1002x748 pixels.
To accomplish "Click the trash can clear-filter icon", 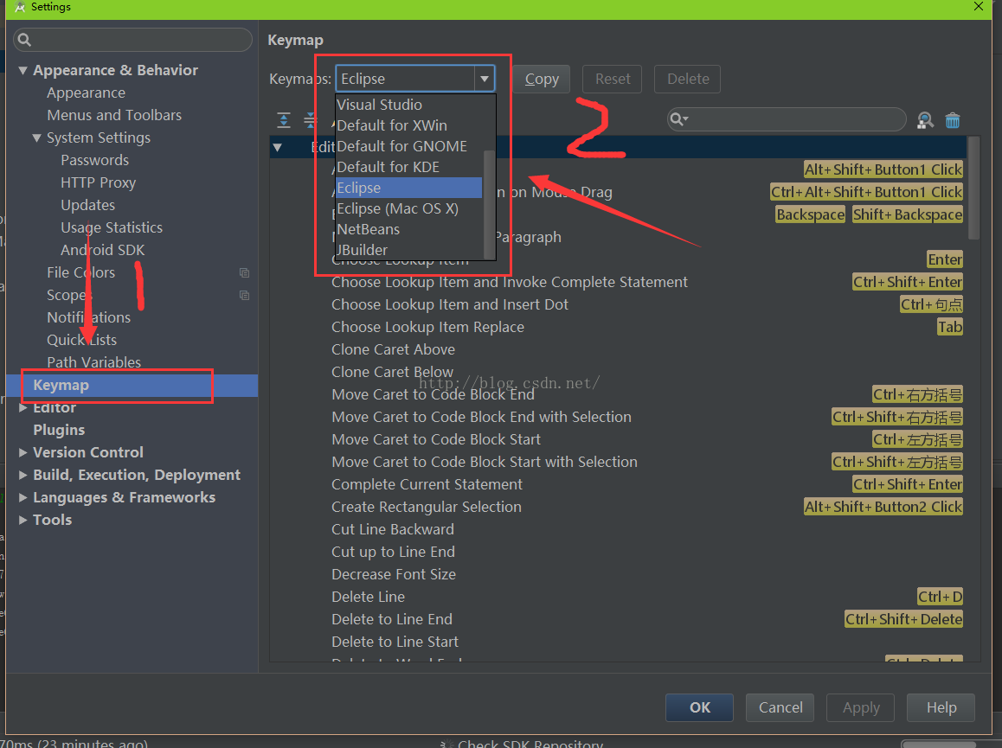I will tap(952, 120).
